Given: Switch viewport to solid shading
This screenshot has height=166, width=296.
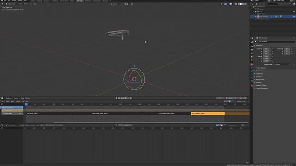Looking at the screenshot, I should pyautogui.click(x=241, y=4).
